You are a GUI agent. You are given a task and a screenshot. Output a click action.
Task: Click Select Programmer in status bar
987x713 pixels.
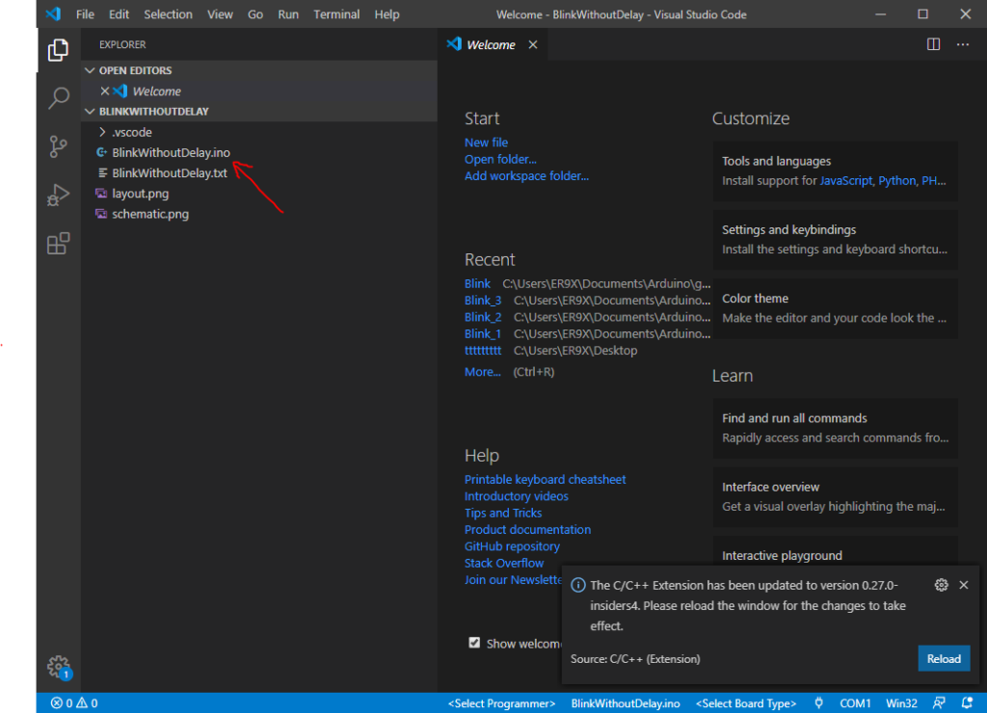pyautogui.click(x=501, y=703)
